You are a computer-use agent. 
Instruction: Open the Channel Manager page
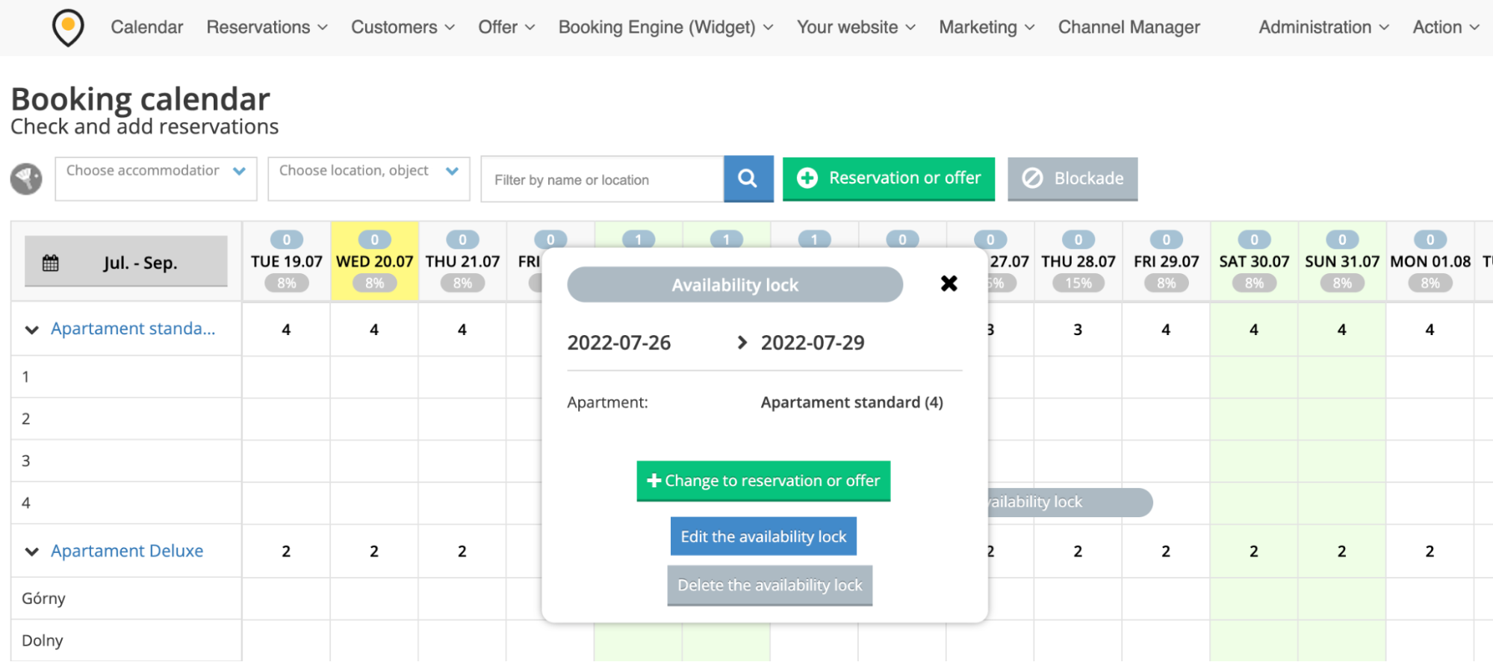click(1129, 28)
